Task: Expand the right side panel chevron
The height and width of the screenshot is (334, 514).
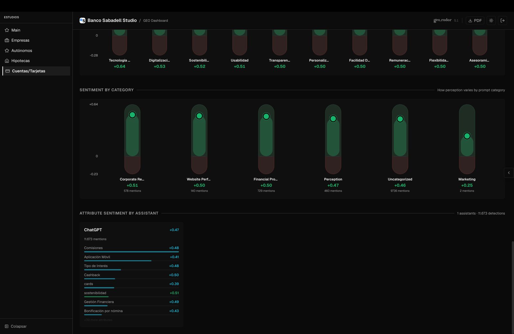Action: coord(509,173)
